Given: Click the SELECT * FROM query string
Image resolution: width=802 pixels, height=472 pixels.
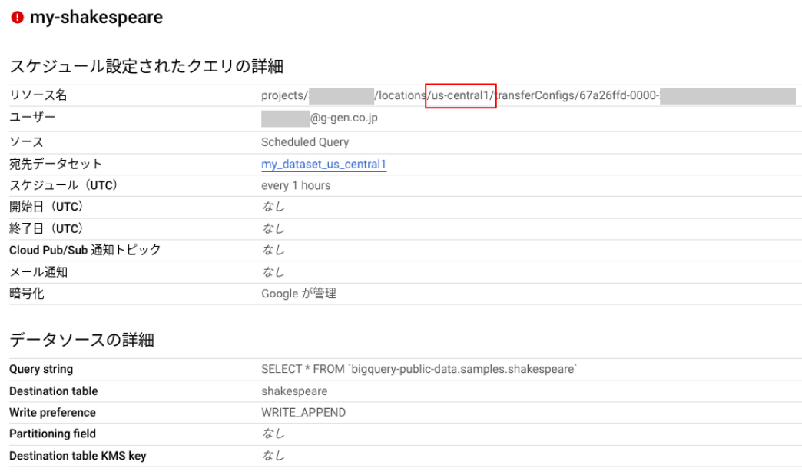Looking at the screenshot, I should pos(419,369).
